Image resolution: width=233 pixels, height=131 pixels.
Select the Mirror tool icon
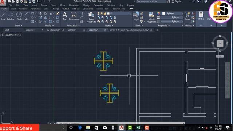45,17
